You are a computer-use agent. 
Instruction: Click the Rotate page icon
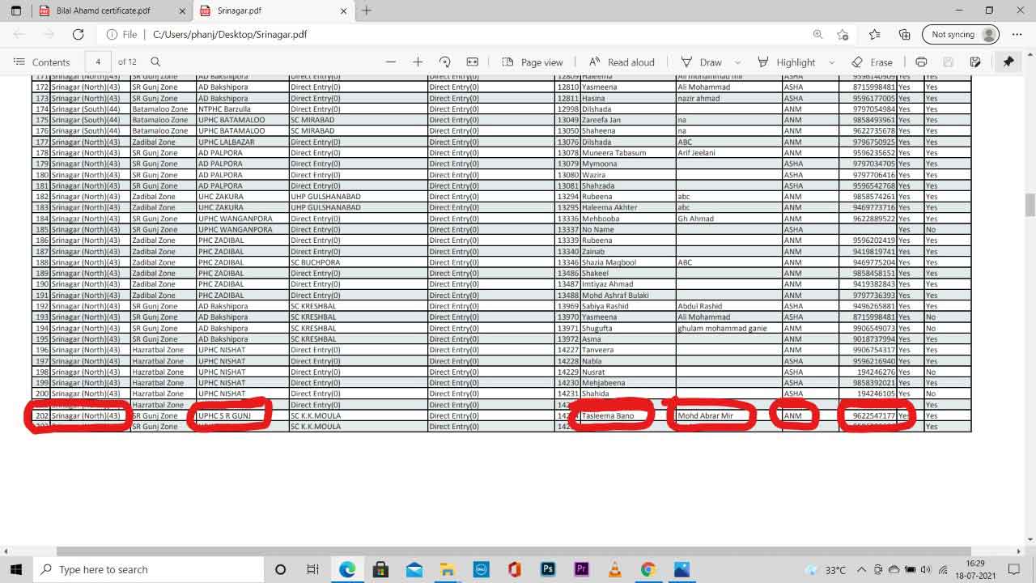[x=444, y=62]
